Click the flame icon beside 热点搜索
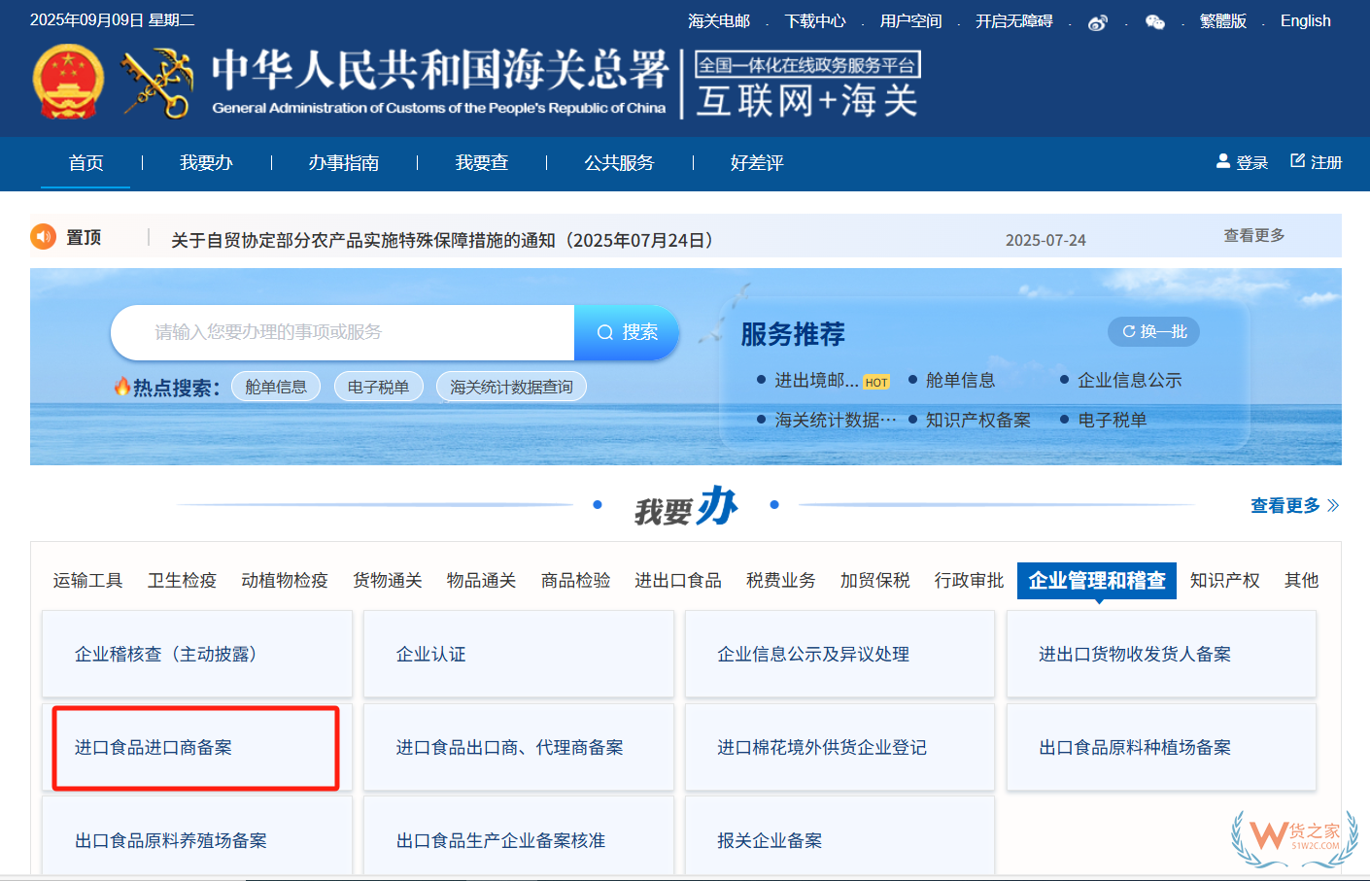1370x881 pixels. point(122,387)
